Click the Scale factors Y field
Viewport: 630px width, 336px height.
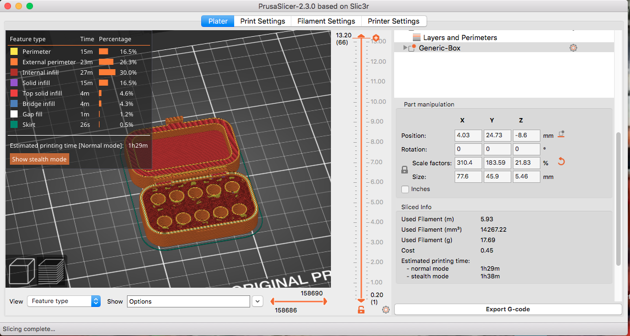[x=498, y=163]
